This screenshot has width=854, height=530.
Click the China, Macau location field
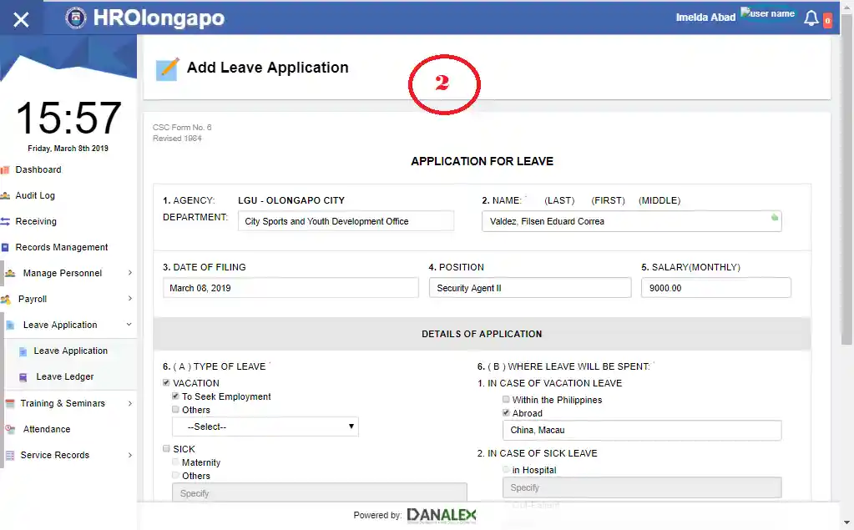642,430
